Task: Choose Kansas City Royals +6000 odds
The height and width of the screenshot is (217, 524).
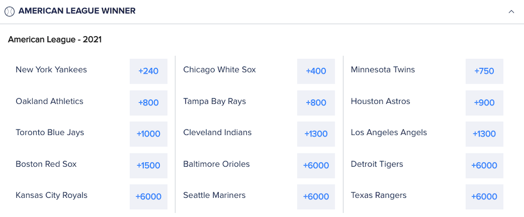Action: click(x=149, y=196)
